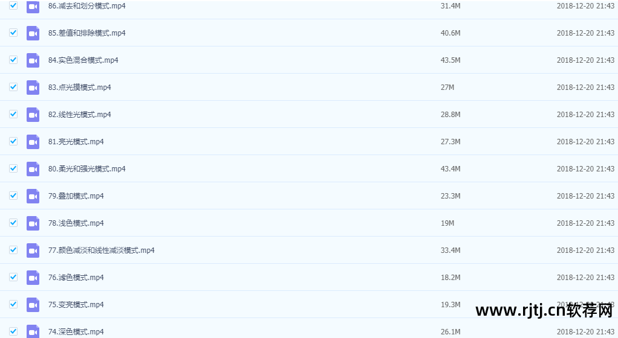The image size is (618, 338).
Task: Select the video icon of 82.线性光模式.mp4
Action: 33,115
